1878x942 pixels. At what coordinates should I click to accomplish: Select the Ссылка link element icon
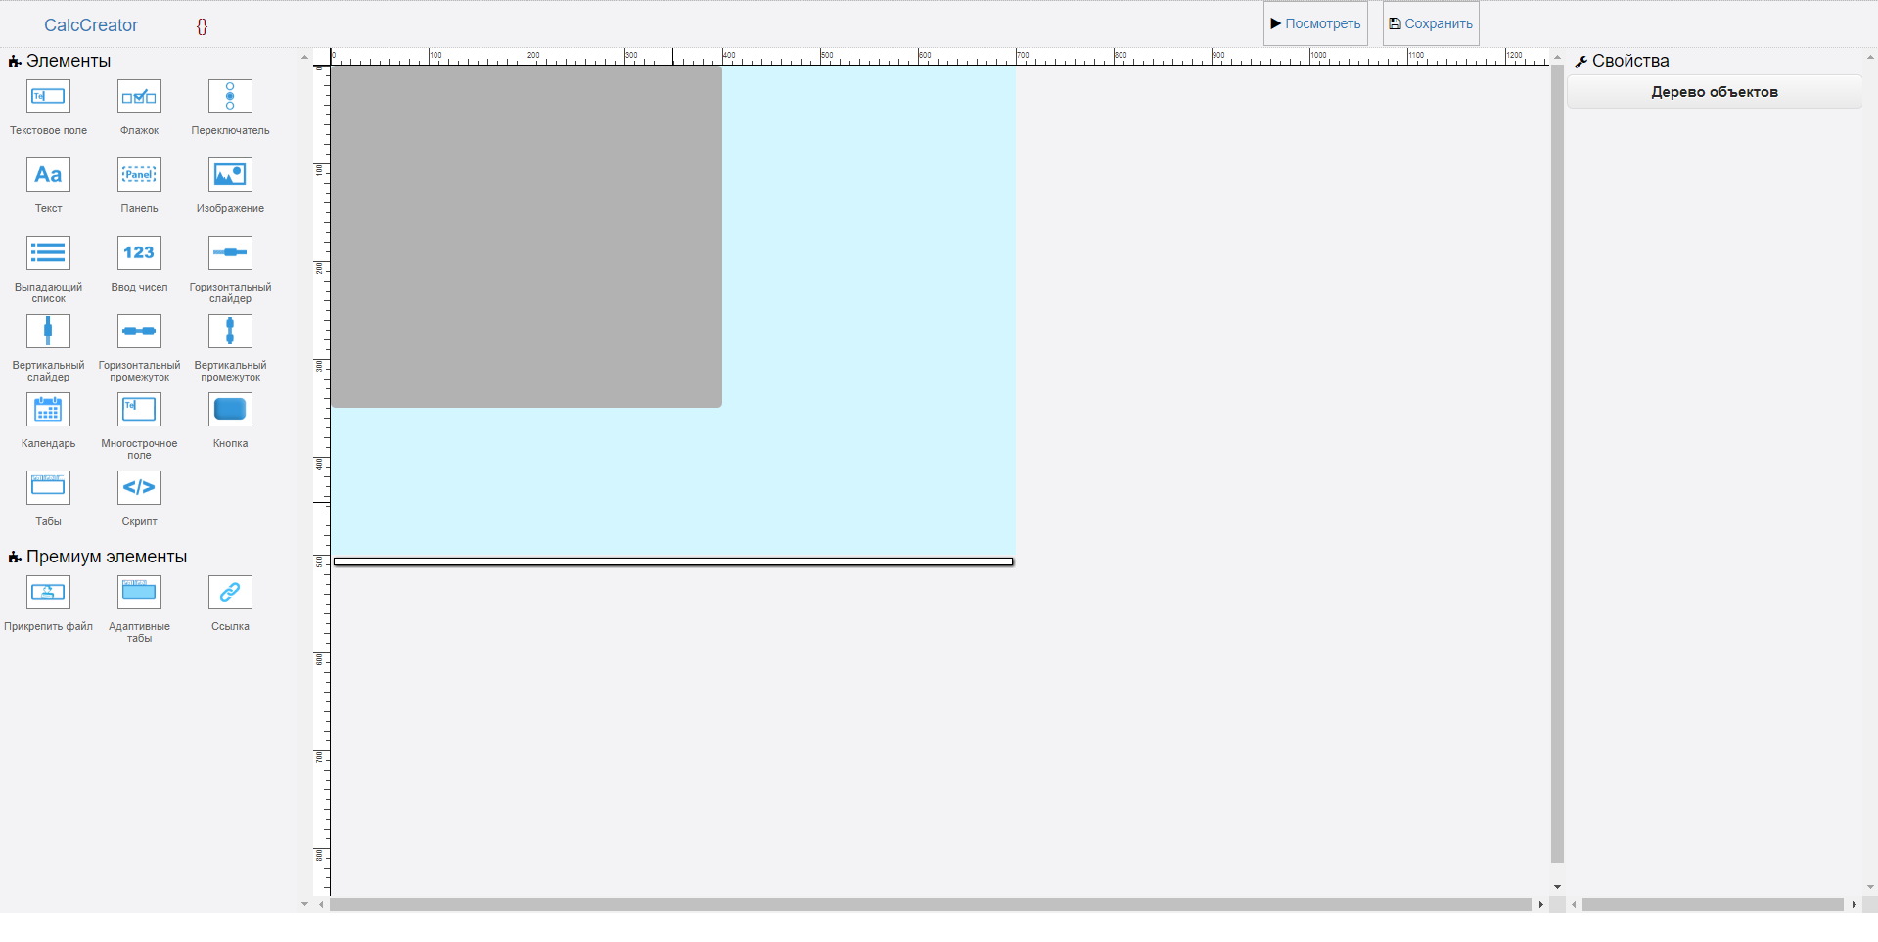pyautogui.click(x=230, y=593)
